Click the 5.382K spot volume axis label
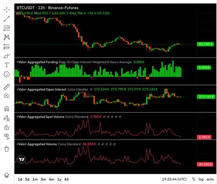The width and height of the screenshot is (217, 184). tap(204, 137)
